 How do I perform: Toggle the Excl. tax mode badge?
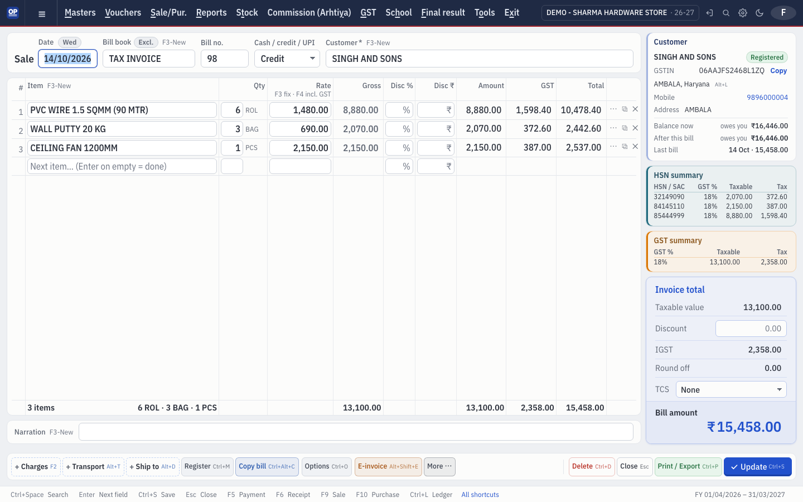[x=146, y=42]
